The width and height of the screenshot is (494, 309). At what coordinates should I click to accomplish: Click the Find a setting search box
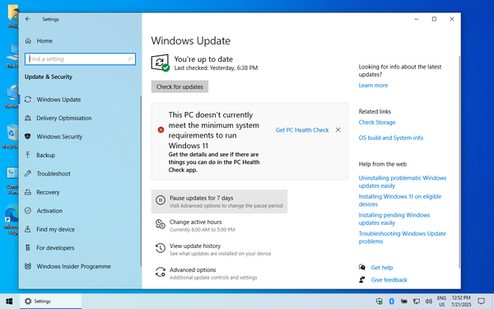[80, 59]
